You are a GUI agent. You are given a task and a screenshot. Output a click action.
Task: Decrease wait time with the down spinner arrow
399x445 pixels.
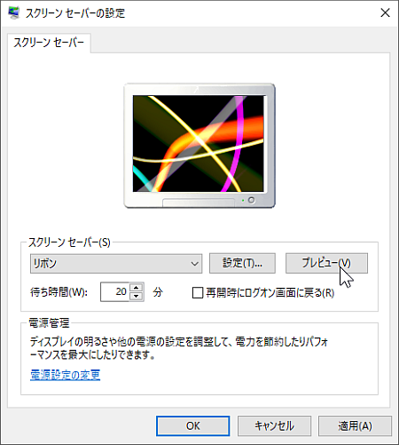pos(137,297)
